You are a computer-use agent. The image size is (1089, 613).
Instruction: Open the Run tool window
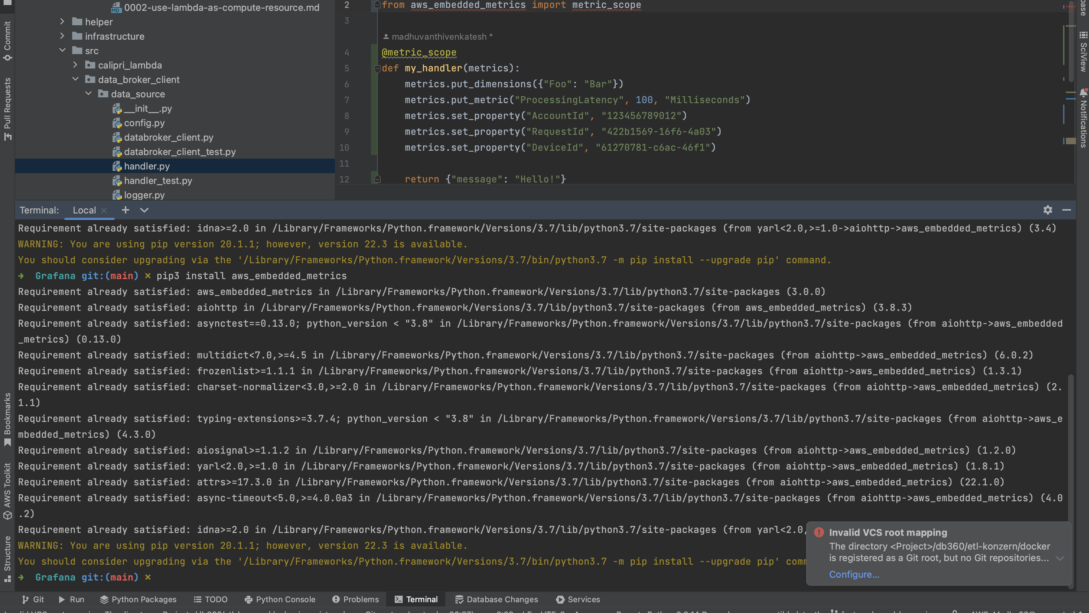(x=71, y=599)
